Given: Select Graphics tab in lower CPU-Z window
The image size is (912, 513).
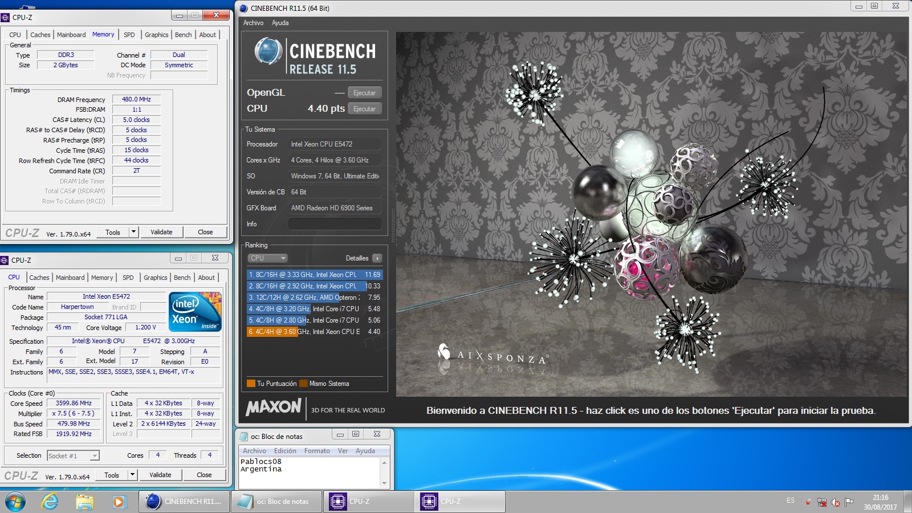Looking at the screenshot, I should tap(156, 278).
